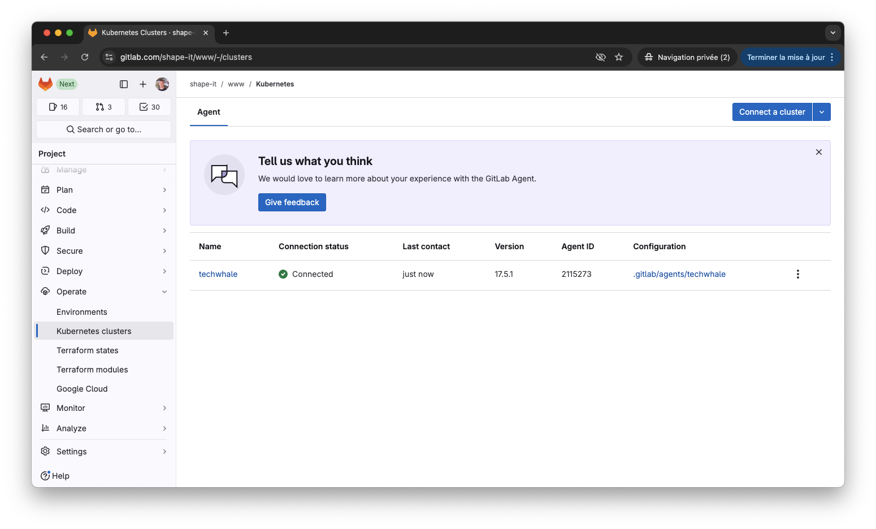
Task: Click the GitLab fox logo
Action: click(45, 84)
